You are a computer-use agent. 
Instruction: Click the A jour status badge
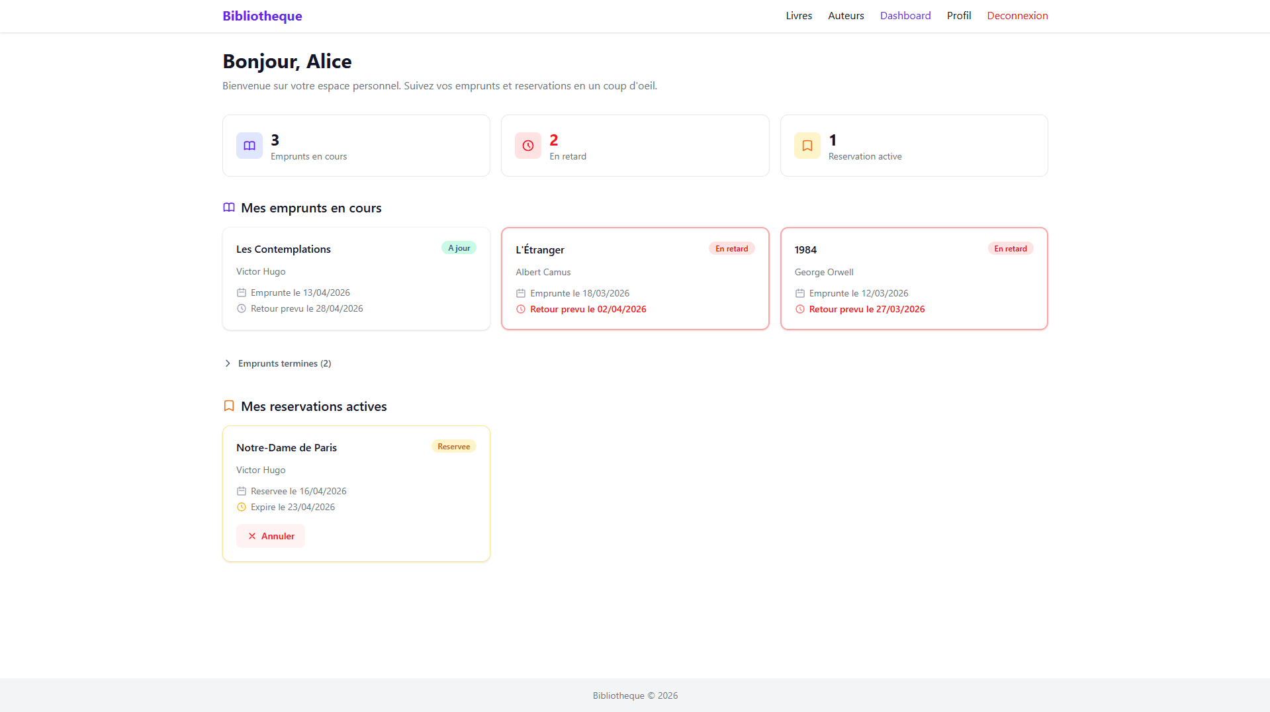(x=459, y=247)
